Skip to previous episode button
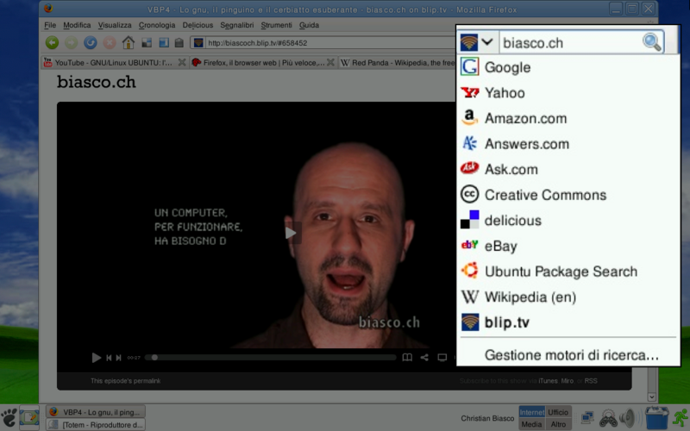Image resolution: width=690 pixels, height=431 pixels. tap(109, 358)
